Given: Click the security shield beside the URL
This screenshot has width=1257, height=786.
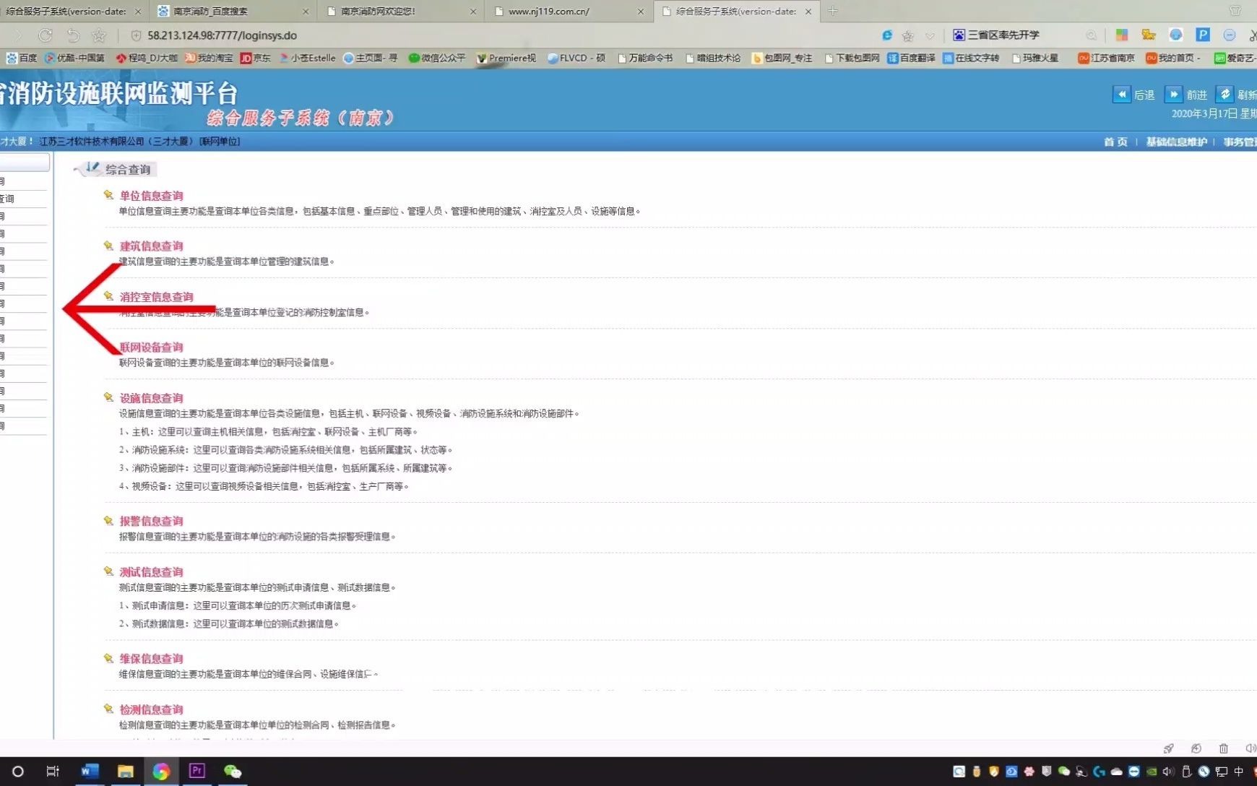Looking at the screenshot, I should 135,35.
